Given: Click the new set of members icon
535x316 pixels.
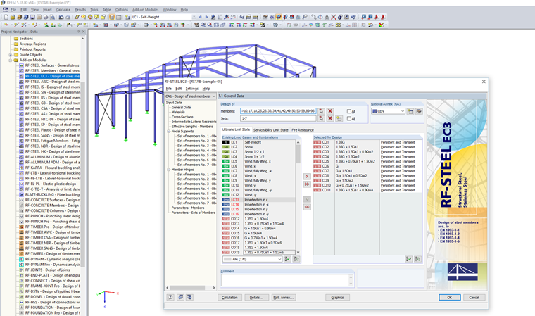Looking at the screenshot, I should [339, 118].
